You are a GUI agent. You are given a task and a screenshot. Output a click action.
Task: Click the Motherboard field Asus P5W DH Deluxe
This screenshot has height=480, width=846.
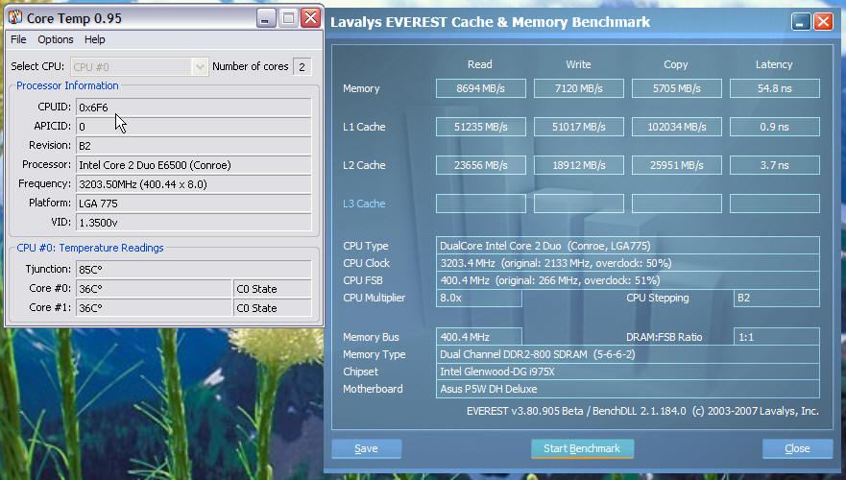(627, 389)
